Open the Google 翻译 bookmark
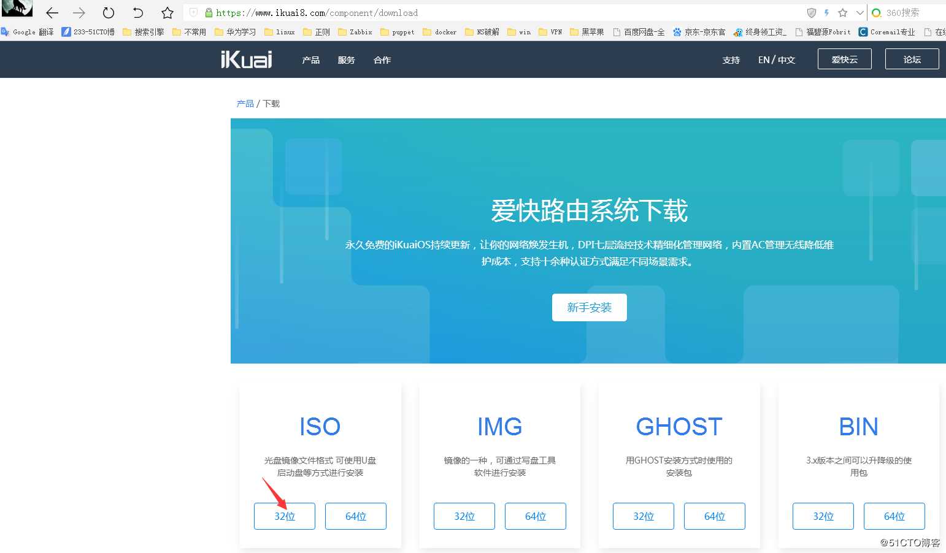Viewport: 946px width, 553px height. 28,32
